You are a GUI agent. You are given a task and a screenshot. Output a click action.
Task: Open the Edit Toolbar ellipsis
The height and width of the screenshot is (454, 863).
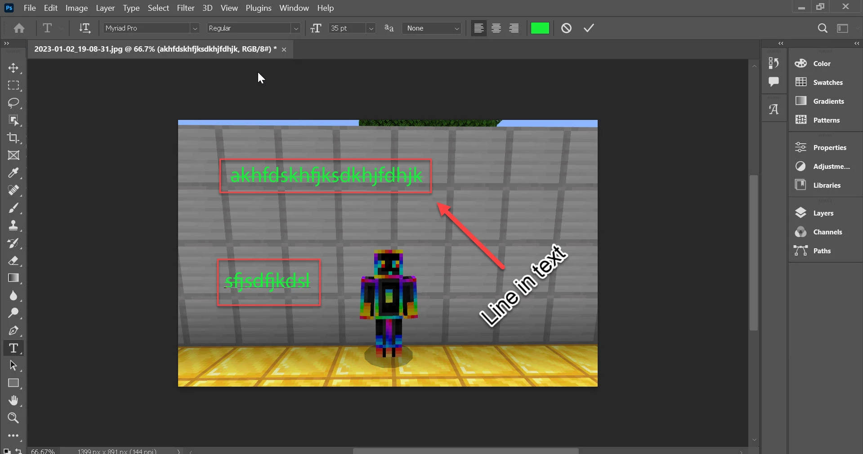[13, 436]
